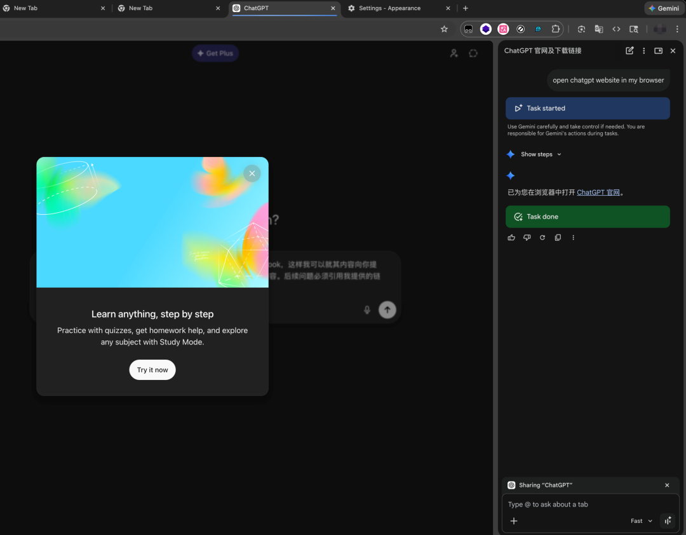Image resolution: width=686 pixels, height=535 pixels.
Task: Stop sharing the ChatGPT tab
Action: tap(667, 485)
